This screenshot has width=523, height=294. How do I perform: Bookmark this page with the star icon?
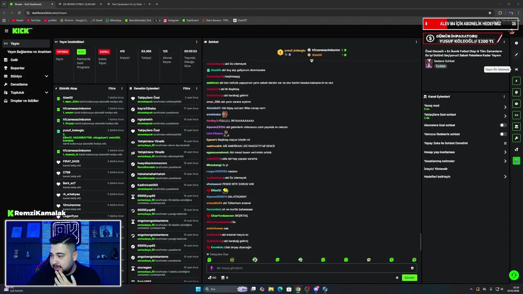pos(490,13)
